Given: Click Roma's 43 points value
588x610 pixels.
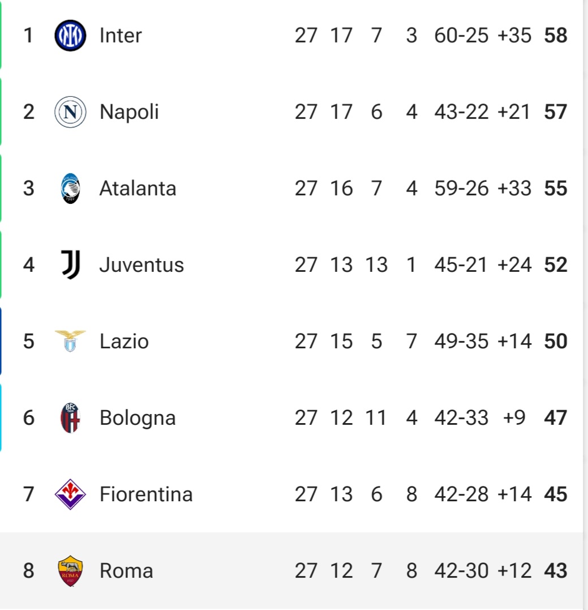Looking at the screenshot, I should (556, 571).
